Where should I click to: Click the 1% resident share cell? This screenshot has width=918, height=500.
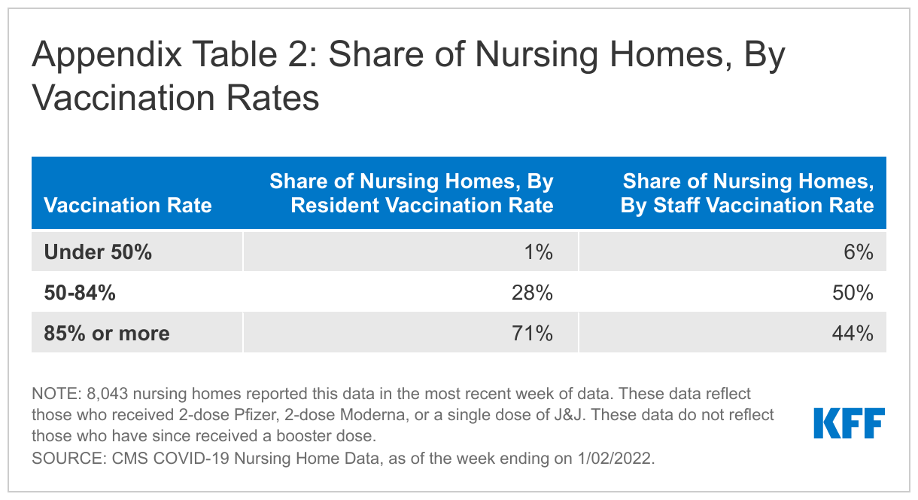pyautogui.click(x=411, y=252)
